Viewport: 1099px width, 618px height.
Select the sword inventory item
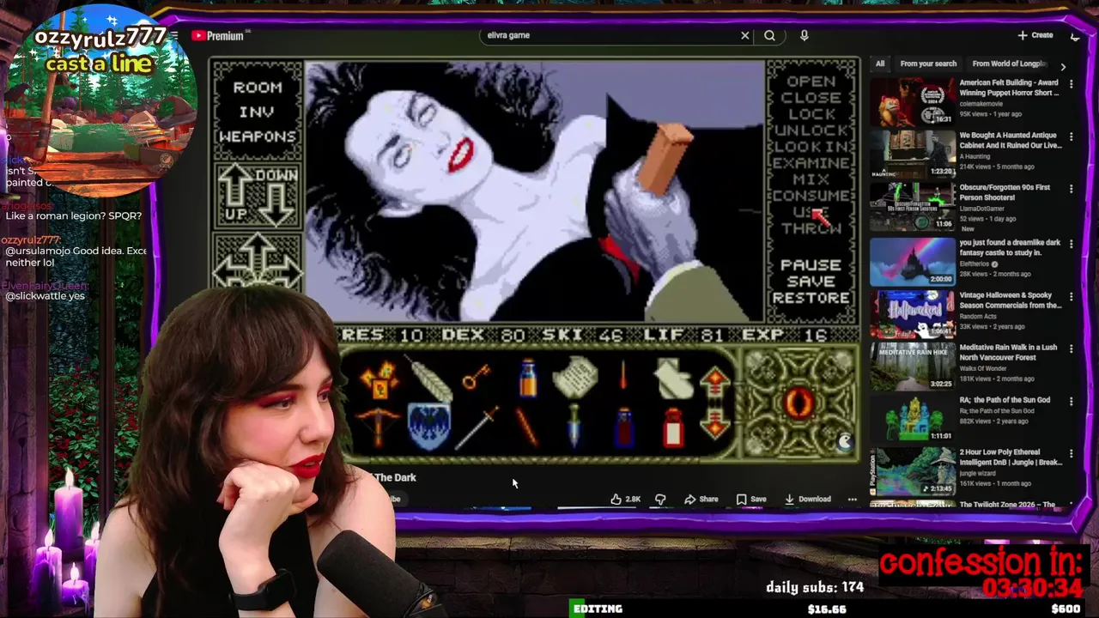click(477, 427)
